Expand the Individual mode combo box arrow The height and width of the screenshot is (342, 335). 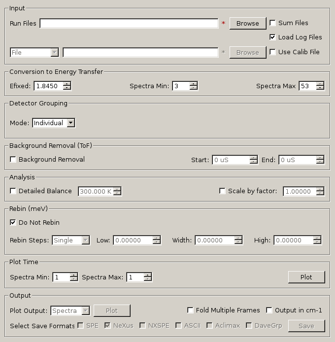(x=70, y=123)
